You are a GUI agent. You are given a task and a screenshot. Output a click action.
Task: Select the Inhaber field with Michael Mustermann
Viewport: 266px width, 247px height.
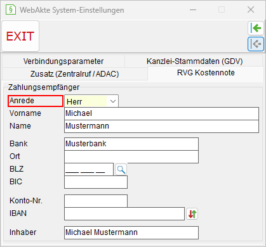point(131,232)
